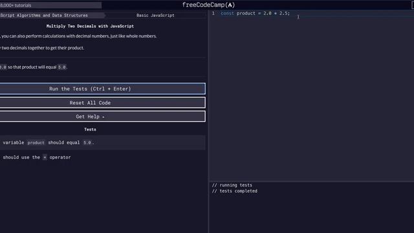Image resolution: width=414 pixels, height=233 pixels.
Task: Open the Get Help dropdown
Action: click(x=102, y=116)
